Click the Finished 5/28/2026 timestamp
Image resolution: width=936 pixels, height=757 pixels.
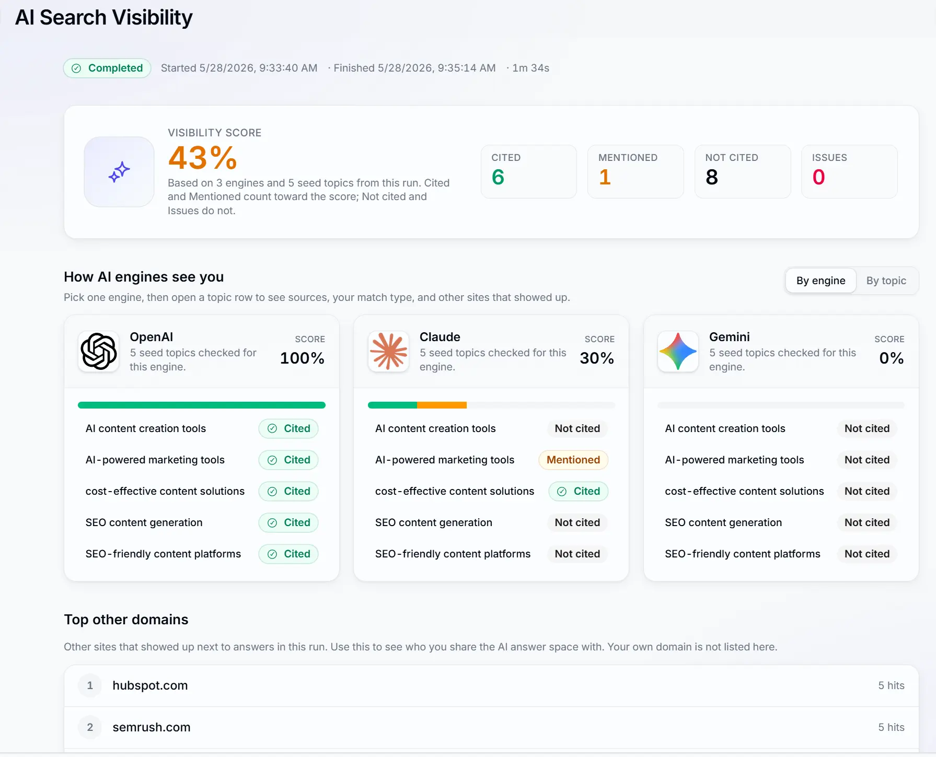pos(414,68)
